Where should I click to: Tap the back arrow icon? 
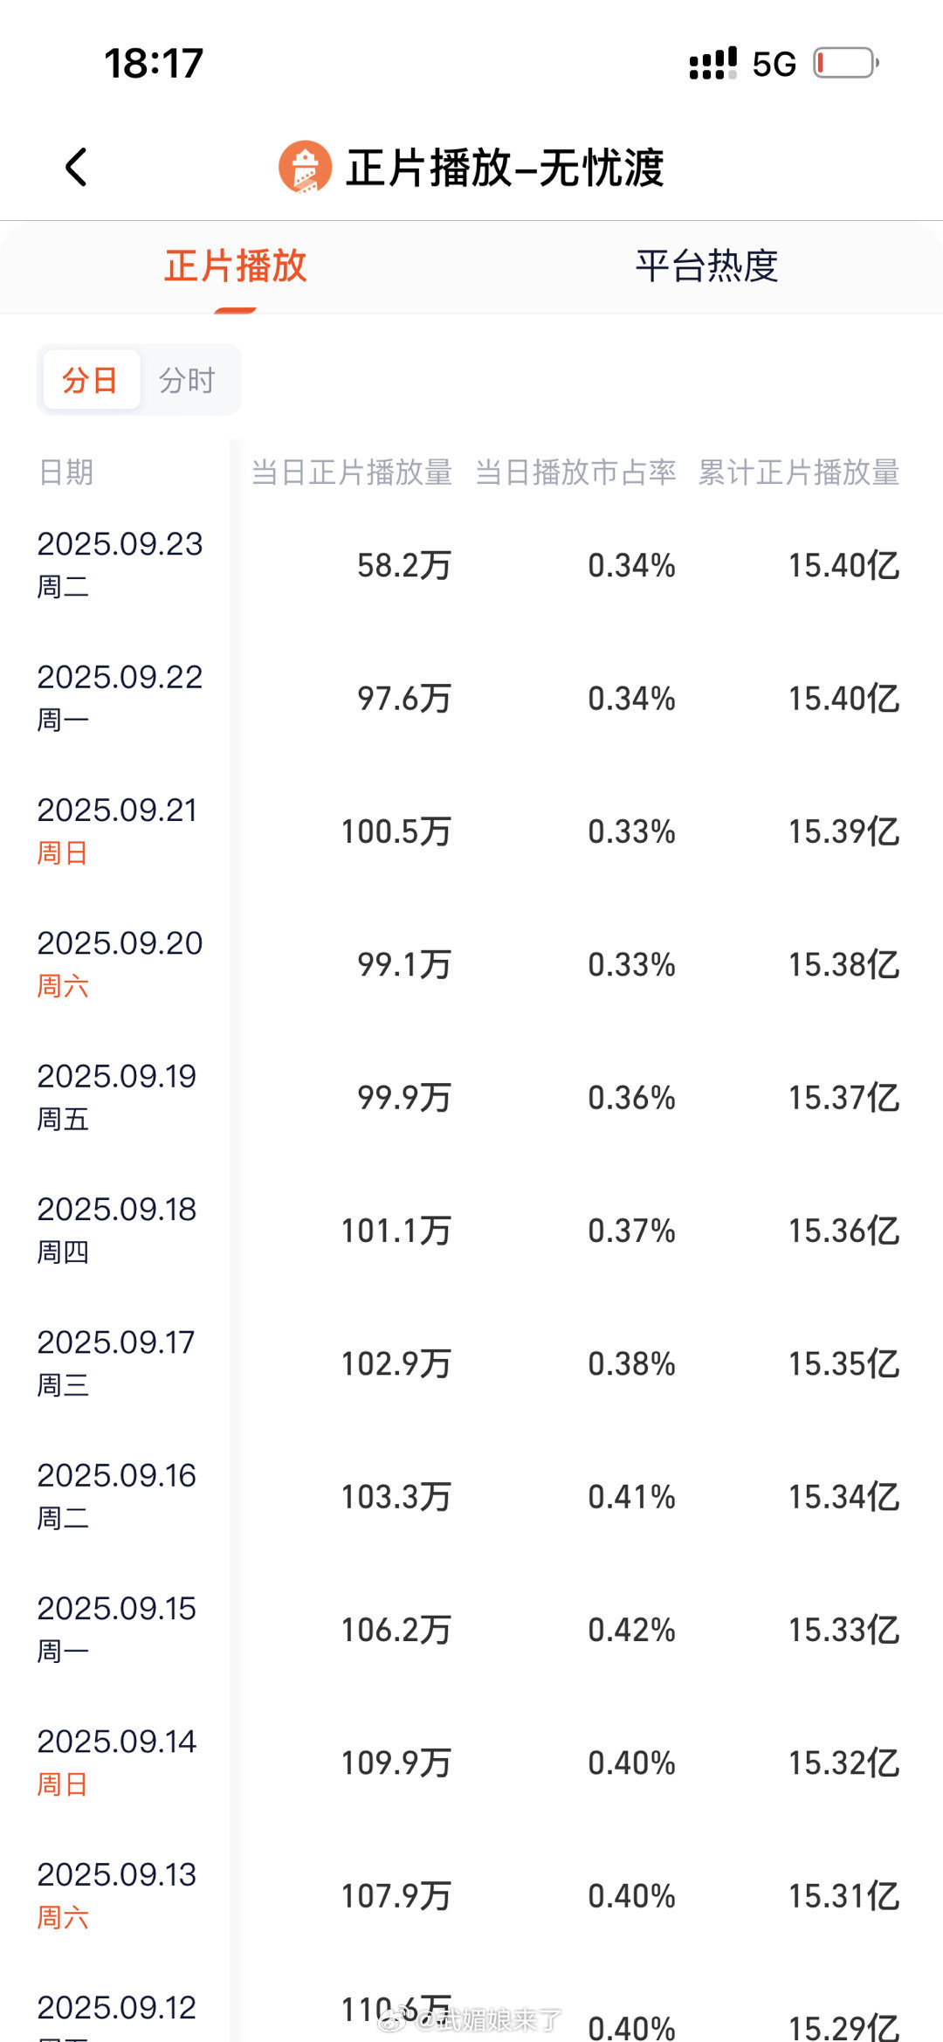[x=77, y=167]
